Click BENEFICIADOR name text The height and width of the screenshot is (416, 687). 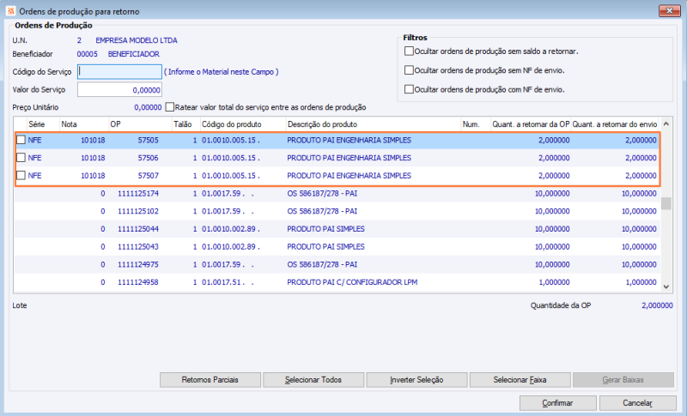[x=134, y=54]
